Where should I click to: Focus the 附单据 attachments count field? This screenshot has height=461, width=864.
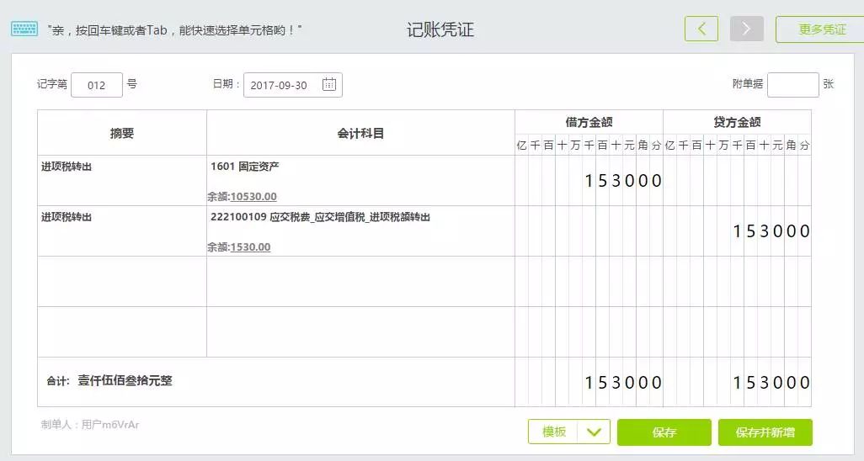pos(792,85)
